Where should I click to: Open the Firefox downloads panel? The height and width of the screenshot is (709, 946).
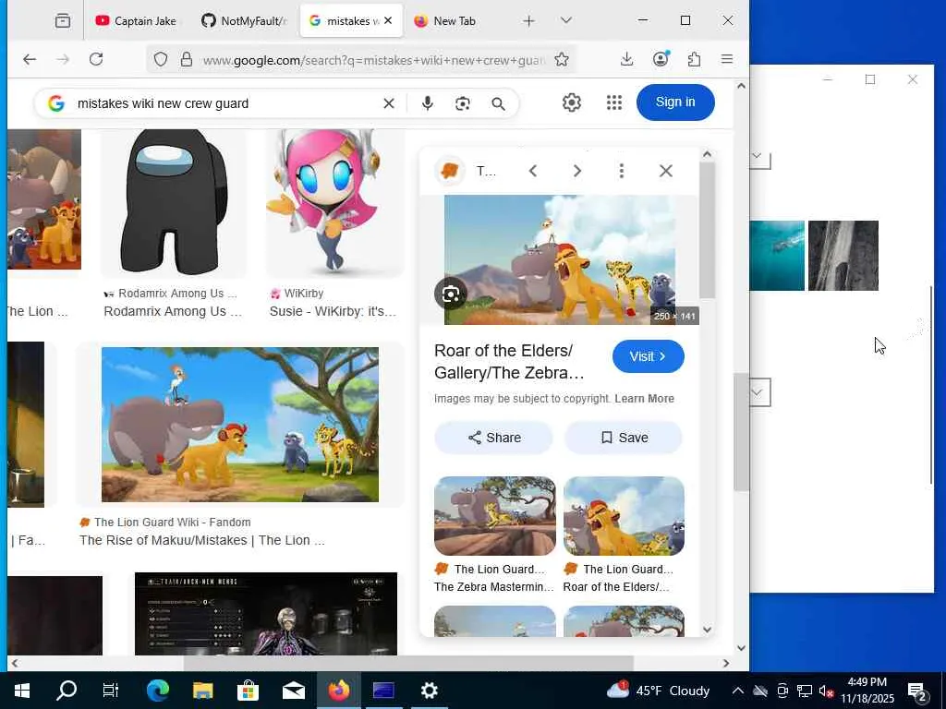tap(627, 59)
